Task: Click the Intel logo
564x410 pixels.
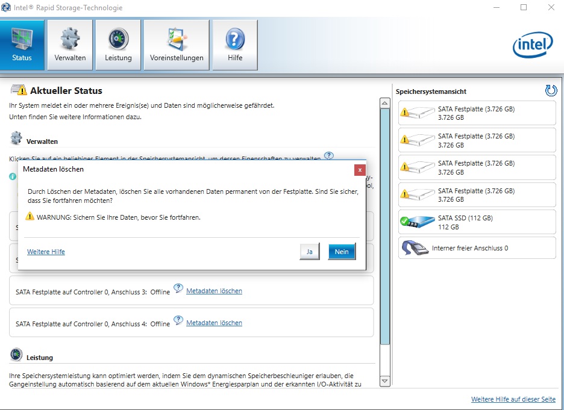Action: click(533, 45)
